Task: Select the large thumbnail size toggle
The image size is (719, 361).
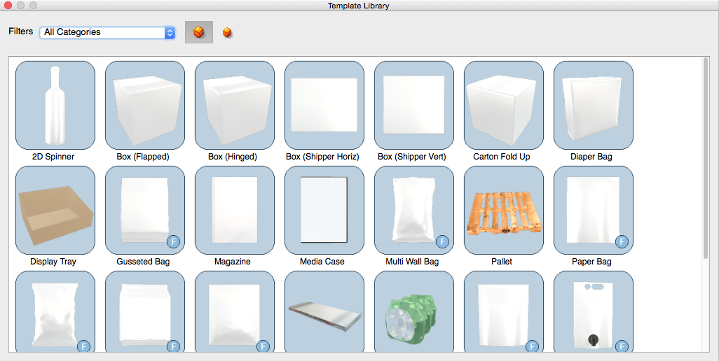Action: click(199, 32)
